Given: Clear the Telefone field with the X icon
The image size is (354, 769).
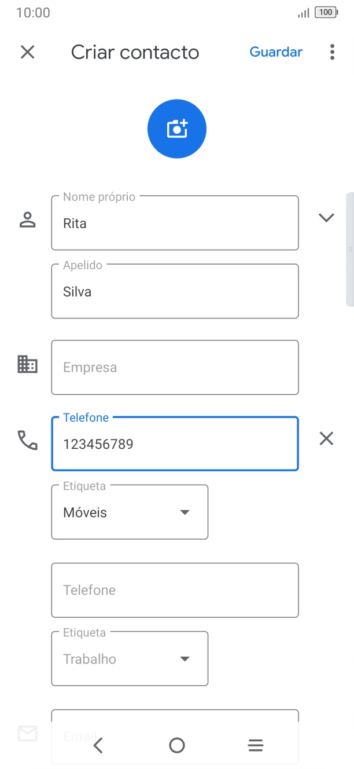Looking at the screenshot, I should pyautogui.click(x=326, y=439).
